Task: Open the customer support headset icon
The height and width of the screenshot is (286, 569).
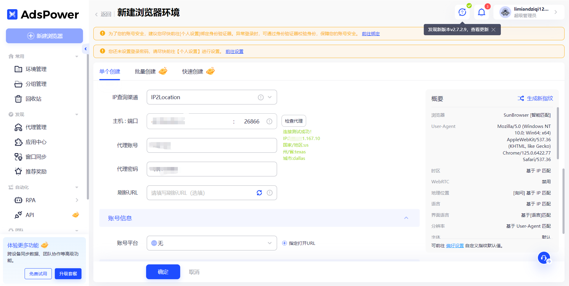Action: click(544, 258)
